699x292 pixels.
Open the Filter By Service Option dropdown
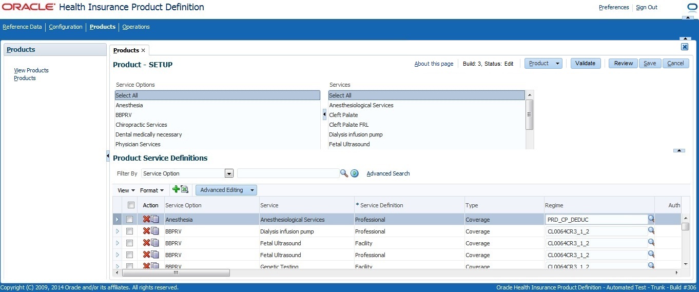[229, 173]
